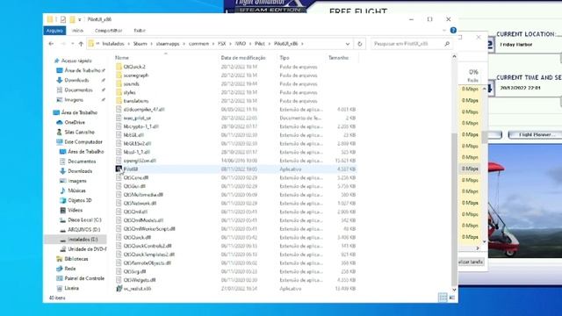
Task: Switch to Large icons view via status bar
Action: [452, 298]
